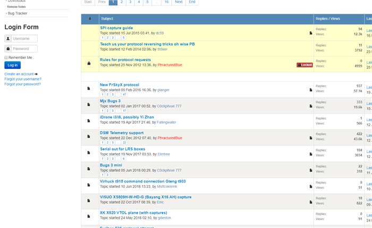
Task: Click Forgot your password link
Action: click(x=22, y=84)
